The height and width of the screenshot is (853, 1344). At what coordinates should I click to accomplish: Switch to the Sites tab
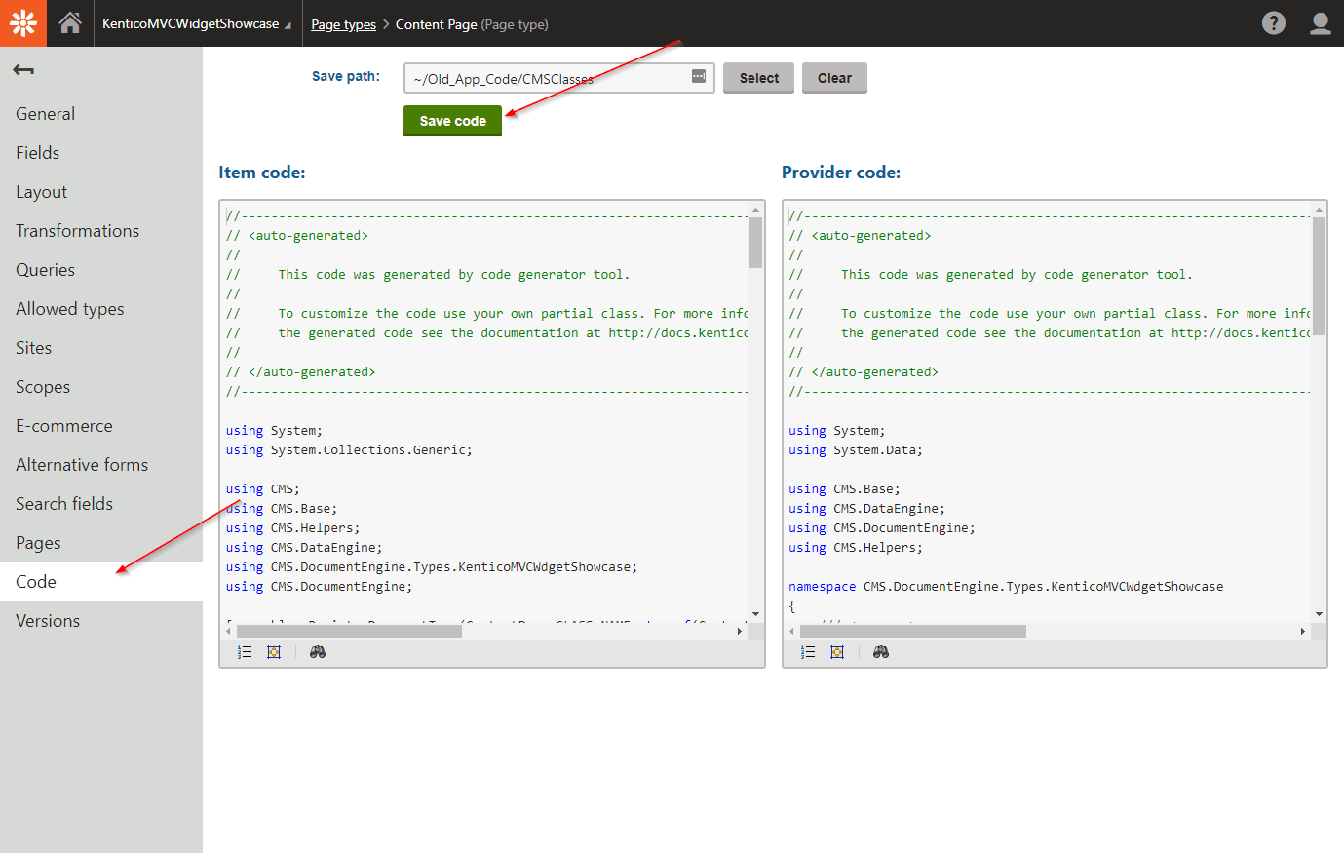[x=101, y=348]
